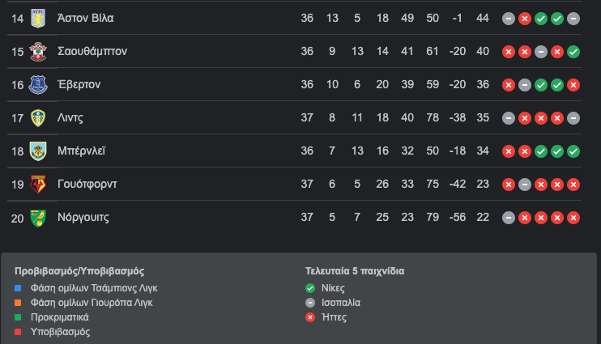Click Burnley's last green win checkmark
Viewport: 601px width, 344px height.
573,151
